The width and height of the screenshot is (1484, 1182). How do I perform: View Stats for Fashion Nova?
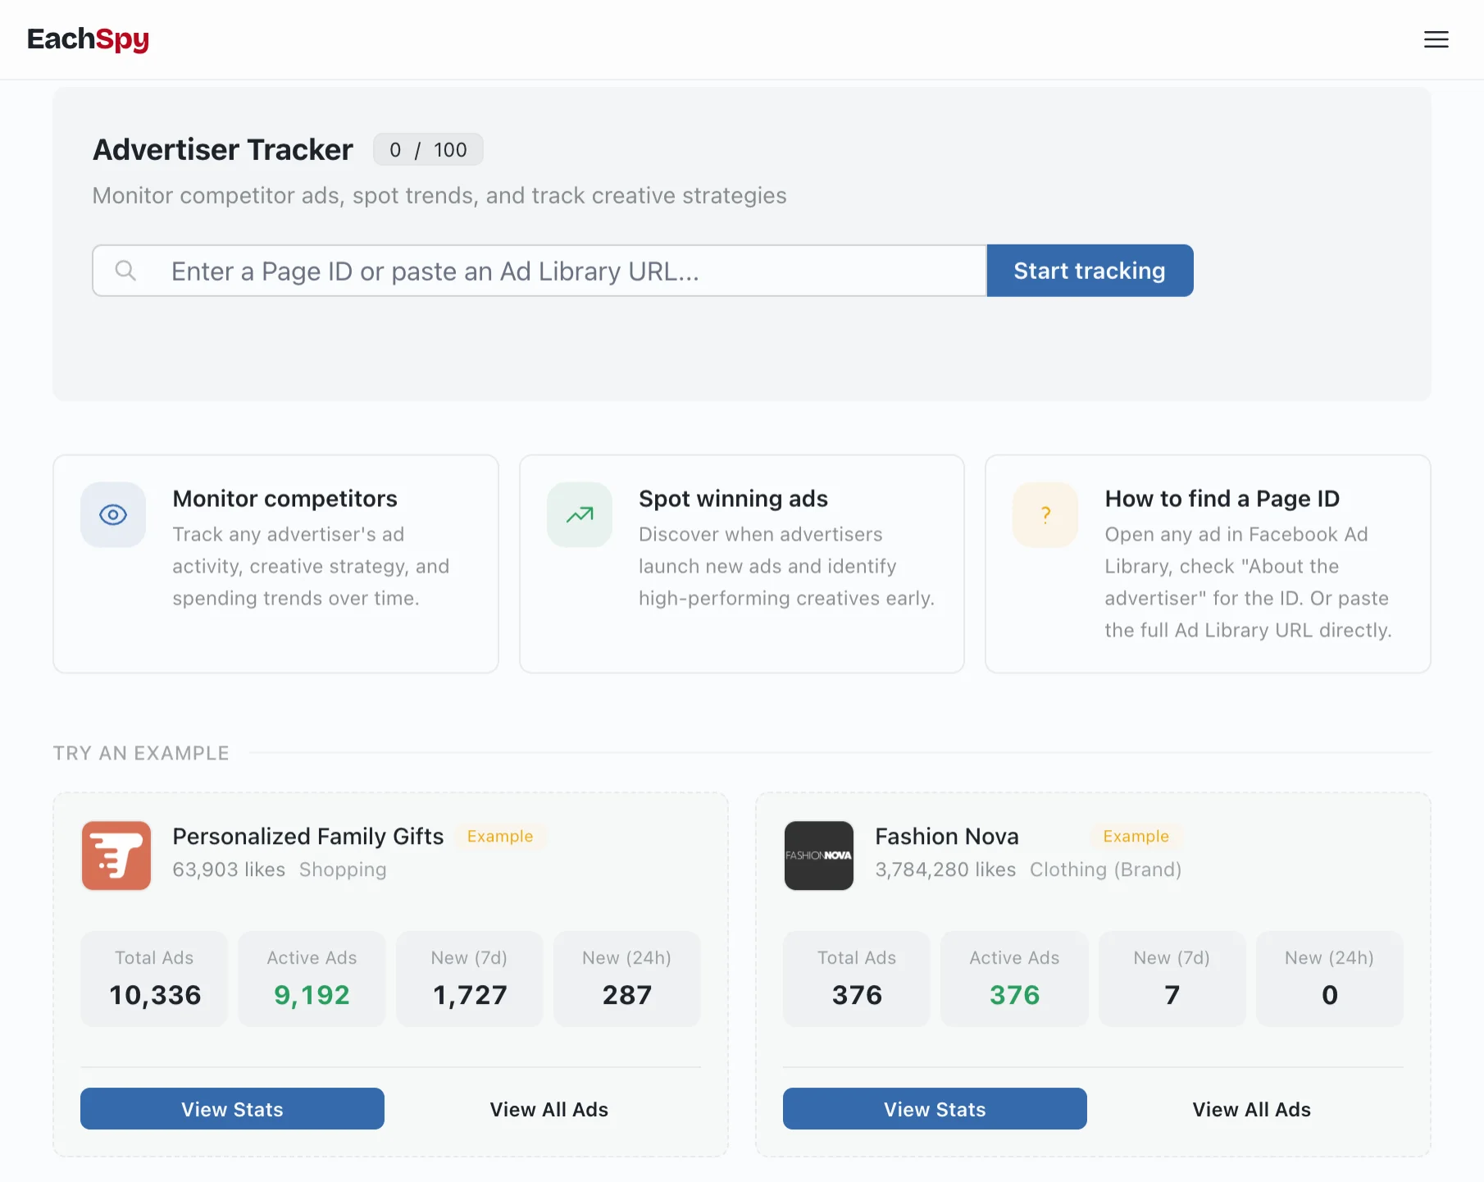tap(935, 1109)
